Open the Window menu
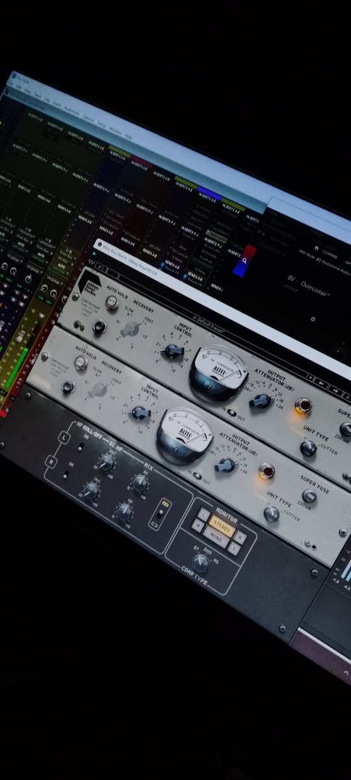This screenshot has height=780, width=351. point(114,129)
